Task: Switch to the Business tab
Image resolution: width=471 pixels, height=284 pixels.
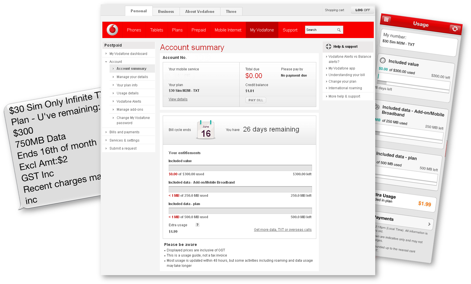Action: 166,11
